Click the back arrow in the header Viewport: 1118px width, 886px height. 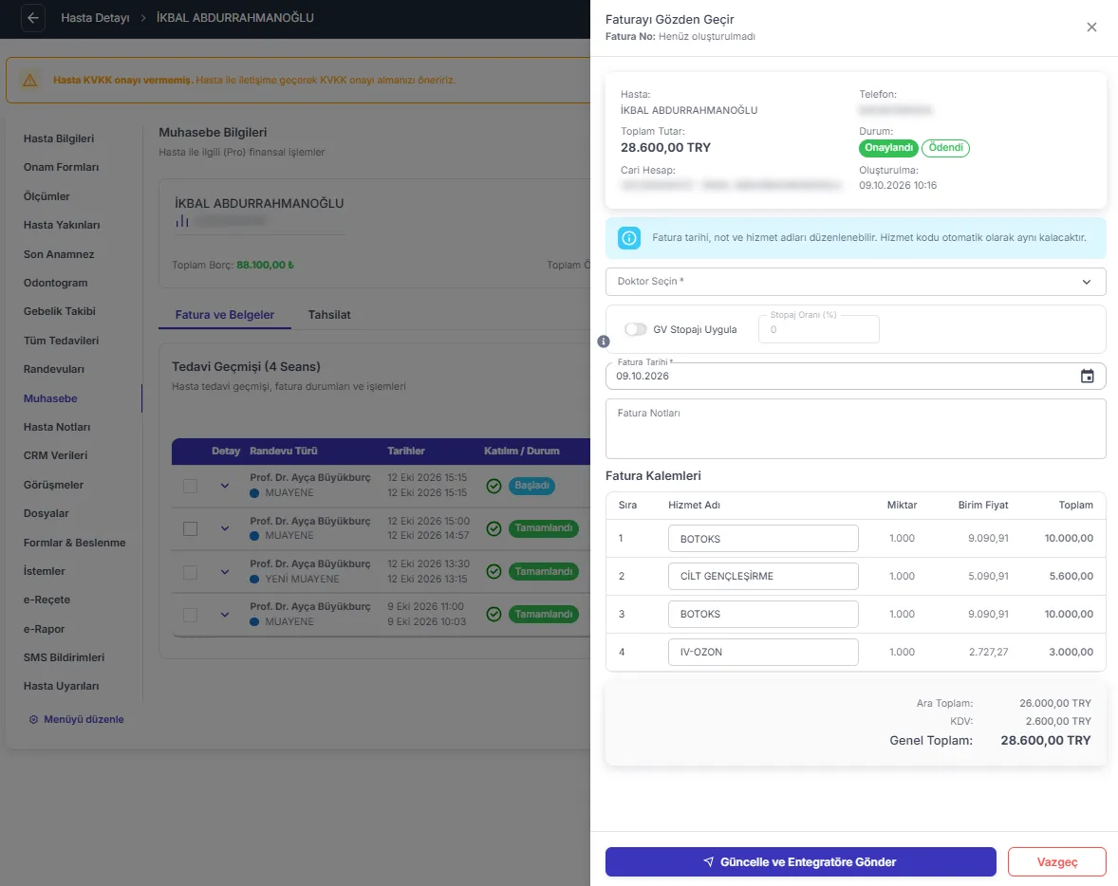point(33,18)
